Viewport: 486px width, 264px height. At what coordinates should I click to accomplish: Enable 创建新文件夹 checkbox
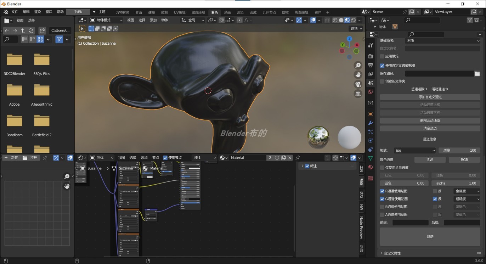pos(382,82)
